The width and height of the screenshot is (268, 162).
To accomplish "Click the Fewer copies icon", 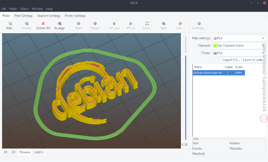I will (95, 23).
